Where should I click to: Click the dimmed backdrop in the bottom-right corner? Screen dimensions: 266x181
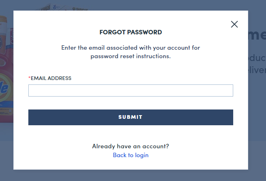pos(257,170)
